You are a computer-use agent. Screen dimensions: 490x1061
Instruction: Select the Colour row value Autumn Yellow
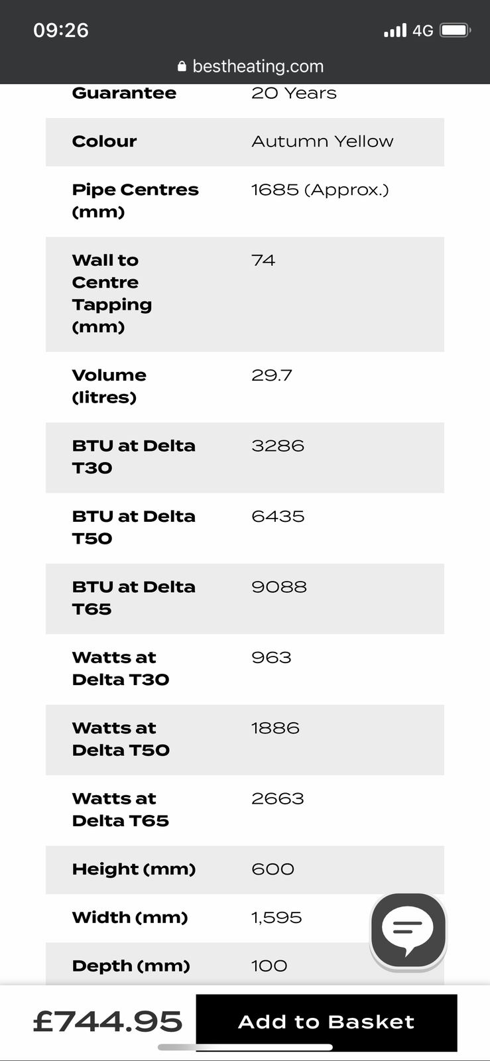pos(322,141)
